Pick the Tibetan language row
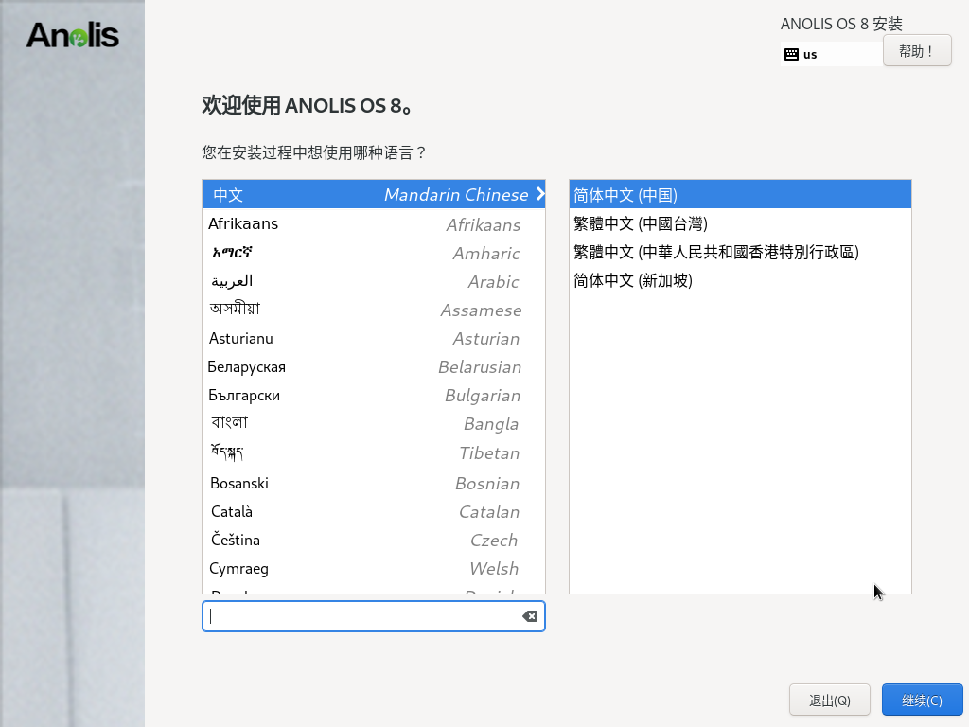Viewport: 969px width, 727px height. 373,452
